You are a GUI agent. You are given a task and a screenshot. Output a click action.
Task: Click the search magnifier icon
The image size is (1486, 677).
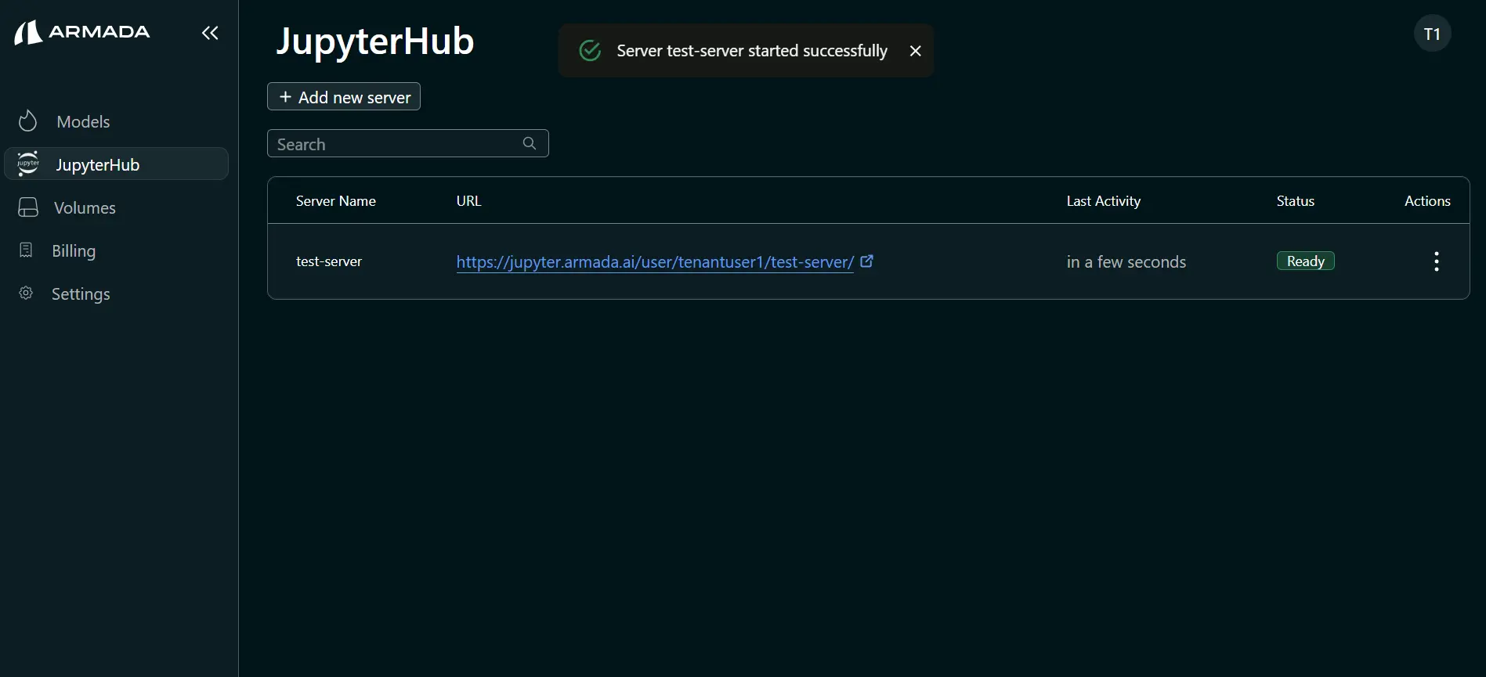click(530, 143)
